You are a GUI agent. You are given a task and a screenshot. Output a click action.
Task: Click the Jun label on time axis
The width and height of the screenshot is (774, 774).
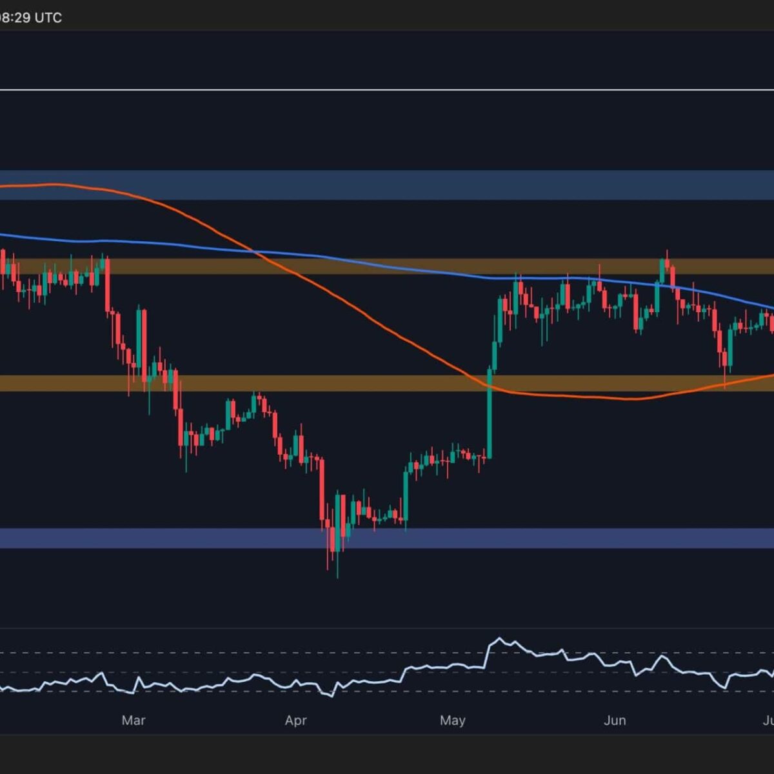click(x=615, y=720)
